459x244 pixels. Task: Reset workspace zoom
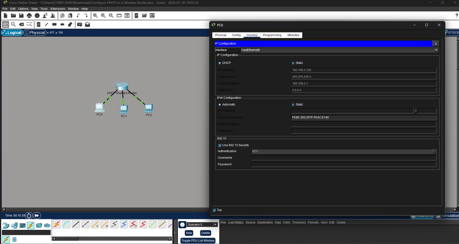(x=103, y=16)
